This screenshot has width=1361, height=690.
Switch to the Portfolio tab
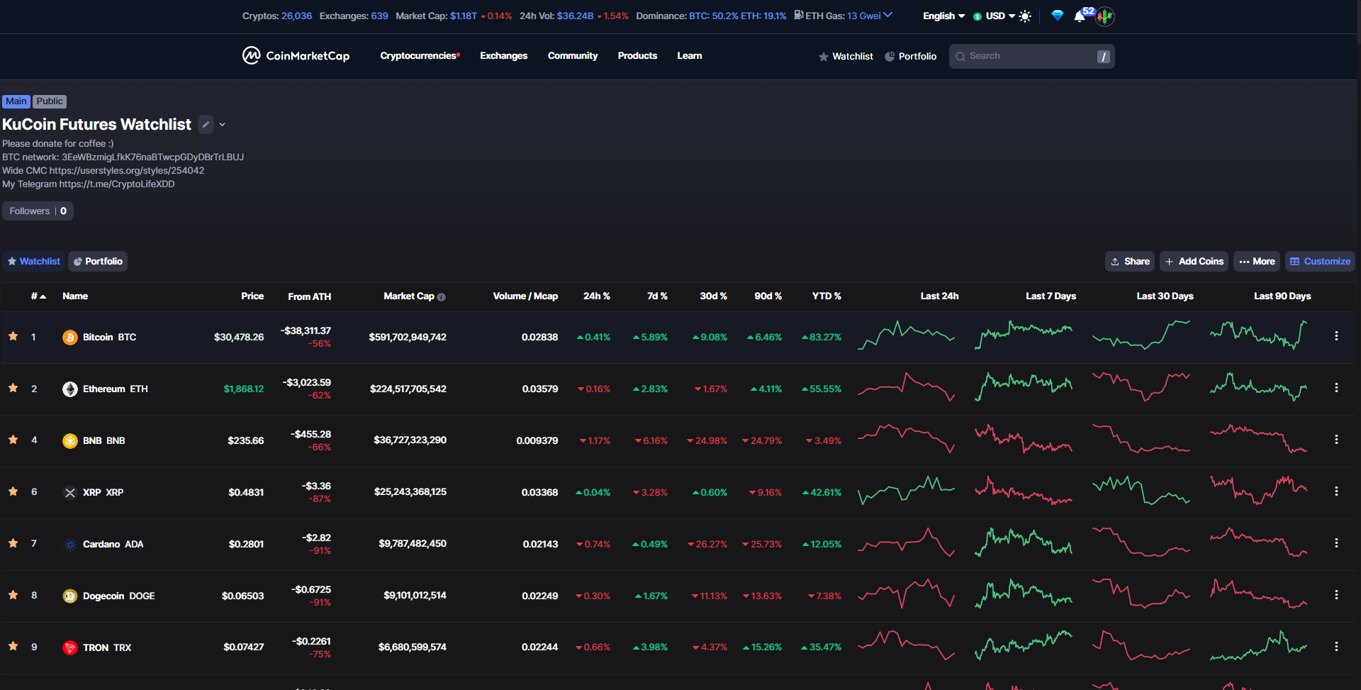click(97, 261)
